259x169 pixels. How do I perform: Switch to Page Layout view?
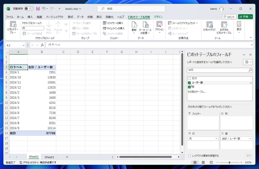(203, 163)
